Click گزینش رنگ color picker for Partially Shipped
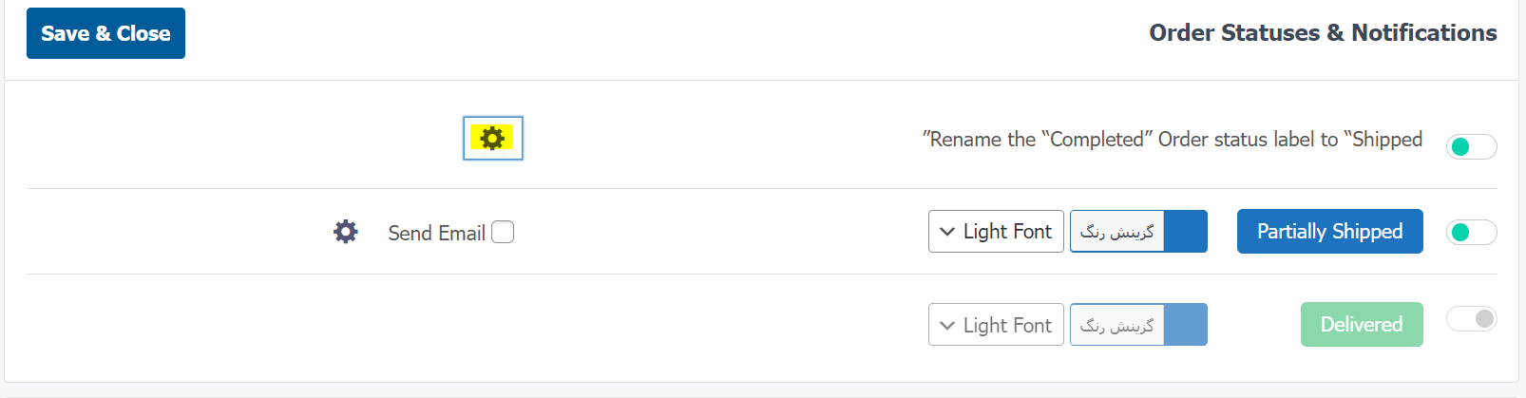 [x=1117, y=231]
